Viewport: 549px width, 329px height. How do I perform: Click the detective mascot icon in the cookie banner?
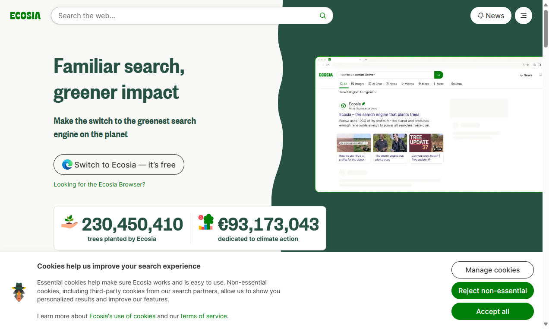[x=19, y=292]
